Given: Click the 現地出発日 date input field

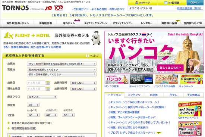Looking at the screenshot, I should (36, 89).
